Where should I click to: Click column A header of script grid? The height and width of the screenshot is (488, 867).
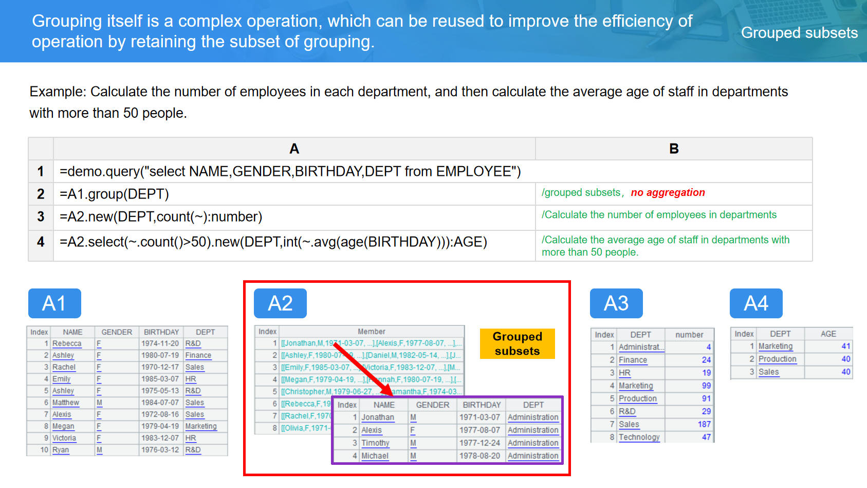tap(294, 149)
